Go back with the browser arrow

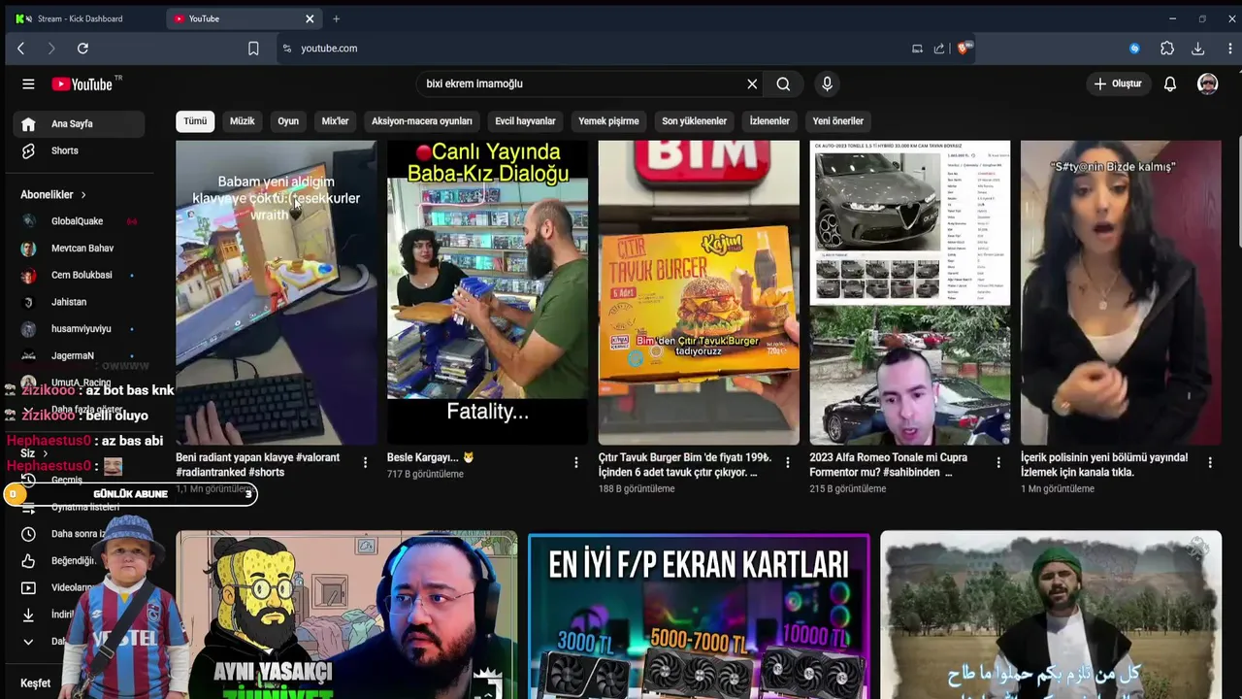[x=20, y=49]
